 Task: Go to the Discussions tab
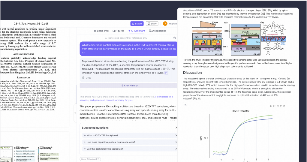[158, 31]
